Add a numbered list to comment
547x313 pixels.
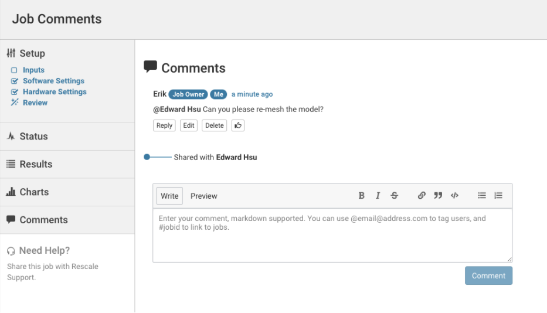pos(498,196)
